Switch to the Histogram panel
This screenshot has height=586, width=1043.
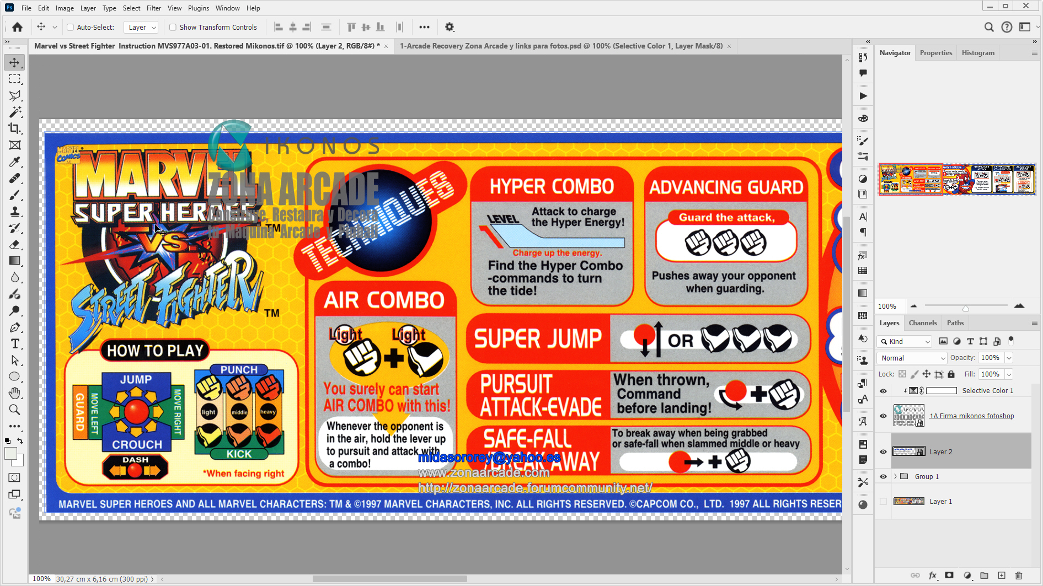click(978, 52)
